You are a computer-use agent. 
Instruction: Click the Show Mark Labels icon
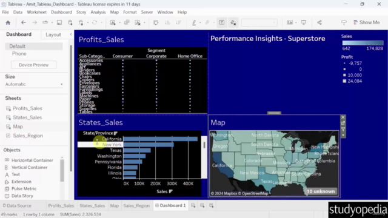(x=222, y=22)
